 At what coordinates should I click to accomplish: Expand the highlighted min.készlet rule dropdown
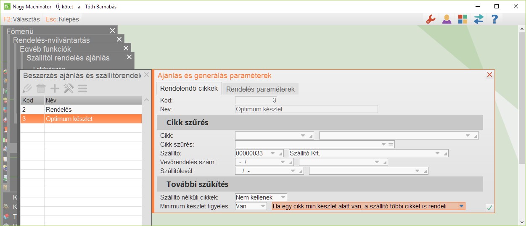[x=461, y=206]
